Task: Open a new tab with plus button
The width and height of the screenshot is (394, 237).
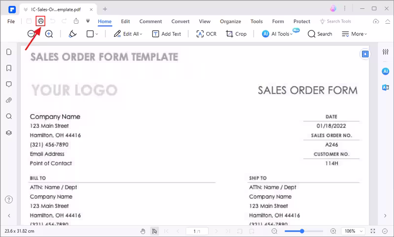Action: pyautogui.click(x=105, y=9)
